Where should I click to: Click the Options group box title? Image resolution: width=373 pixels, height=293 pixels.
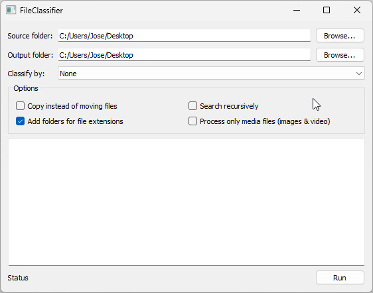point(26,88)
